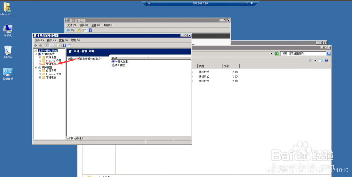The height and width of the screenshot is (177, 352).
Task: Sort by 大小 column header in Explorer
Action: (231, 66)
